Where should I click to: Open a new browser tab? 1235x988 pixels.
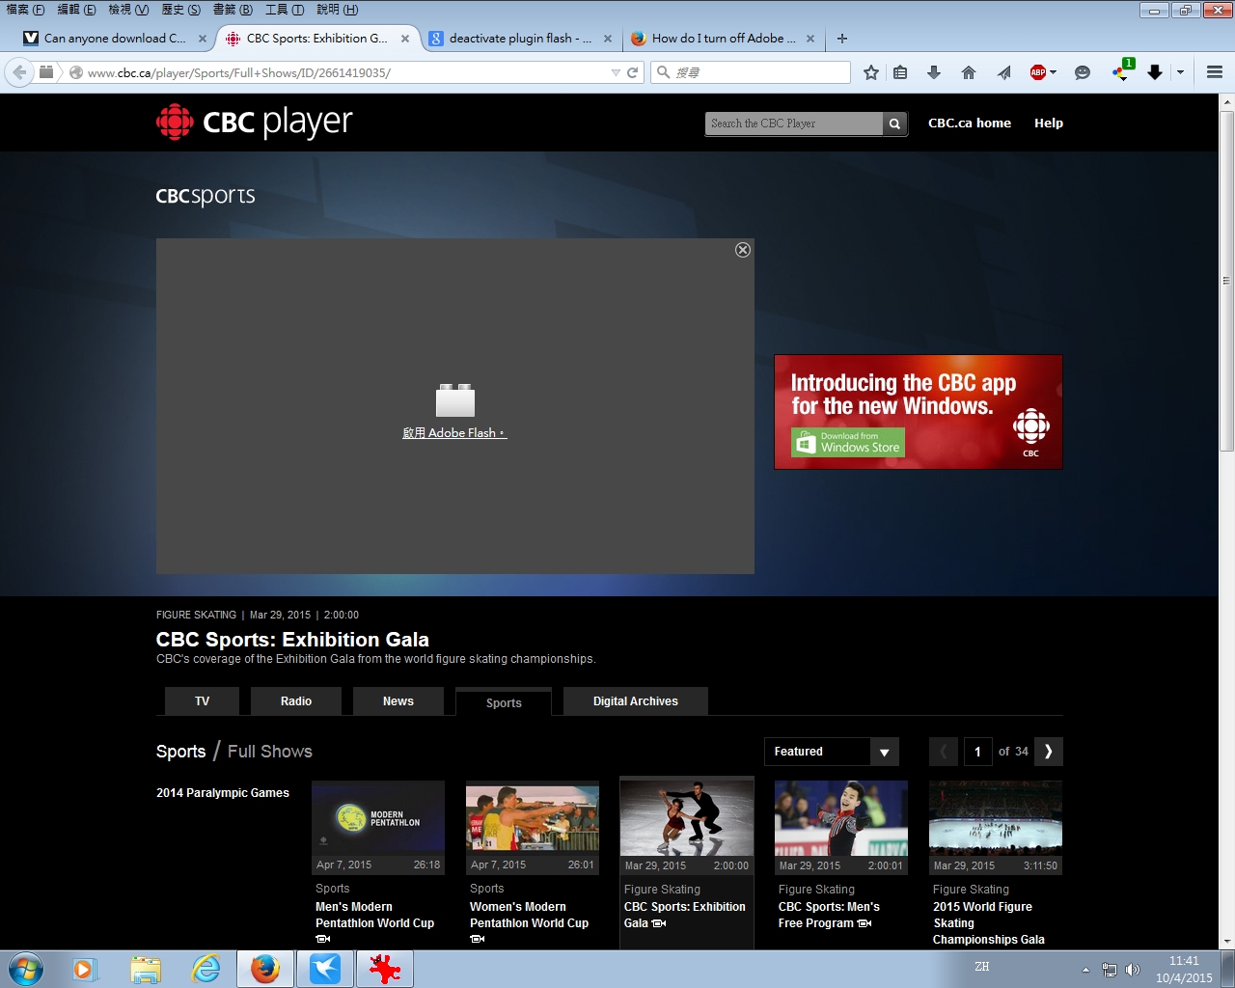click(x=842, y=39)
